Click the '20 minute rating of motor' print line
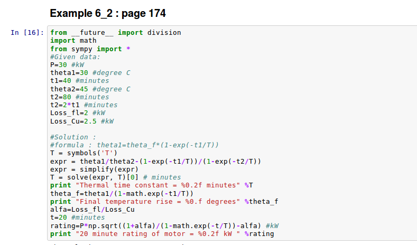This screenshot has height=245, width=417. (162, 234)
